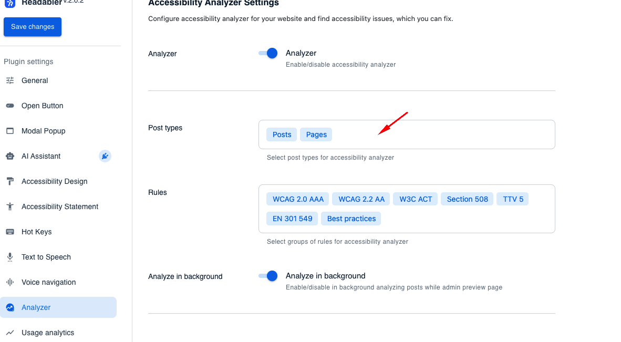Click the Accessibility Design paint roller icon
621x342 pixels.
tap(10, 181)
